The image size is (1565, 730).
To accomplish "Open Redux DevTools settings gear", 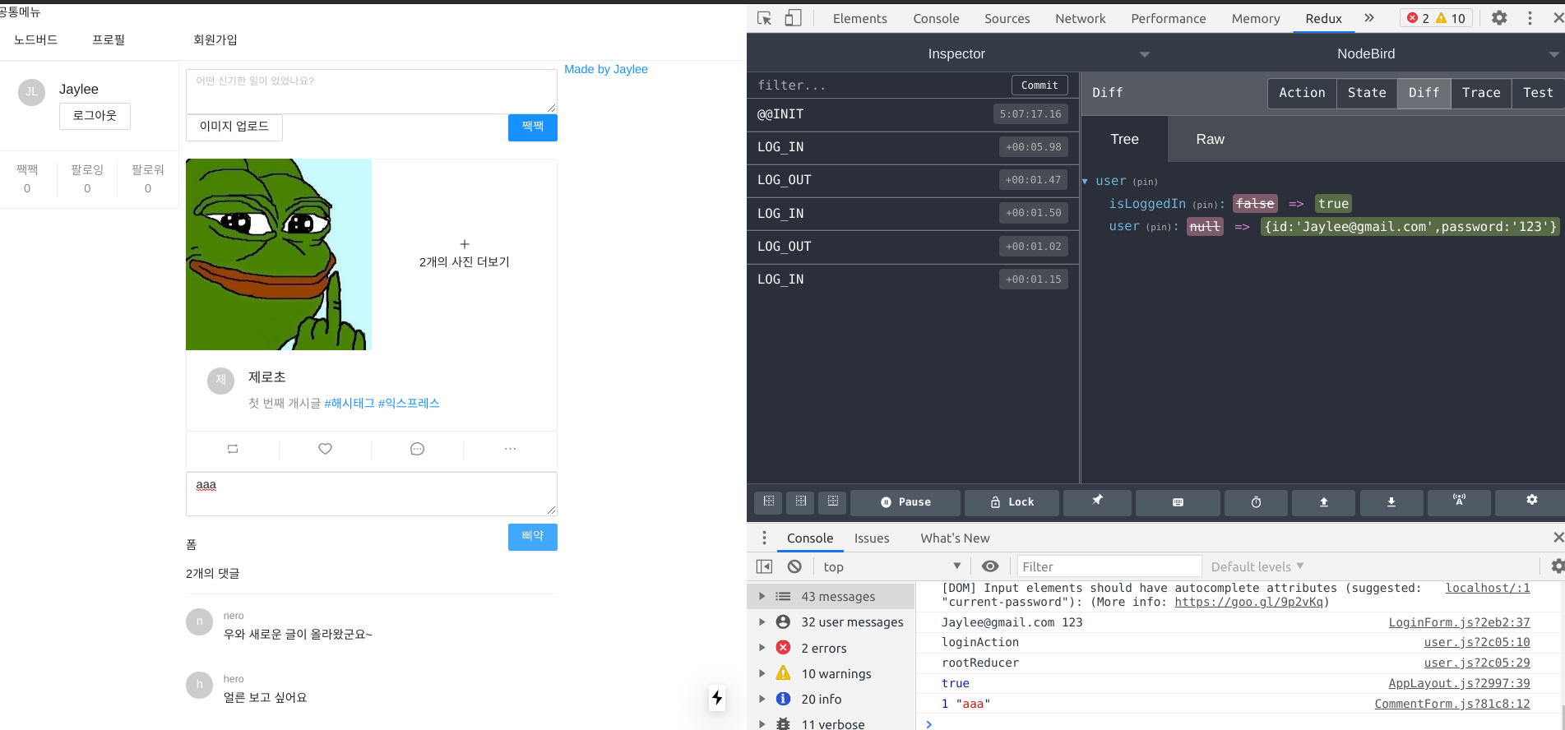I will [1531, 502].
